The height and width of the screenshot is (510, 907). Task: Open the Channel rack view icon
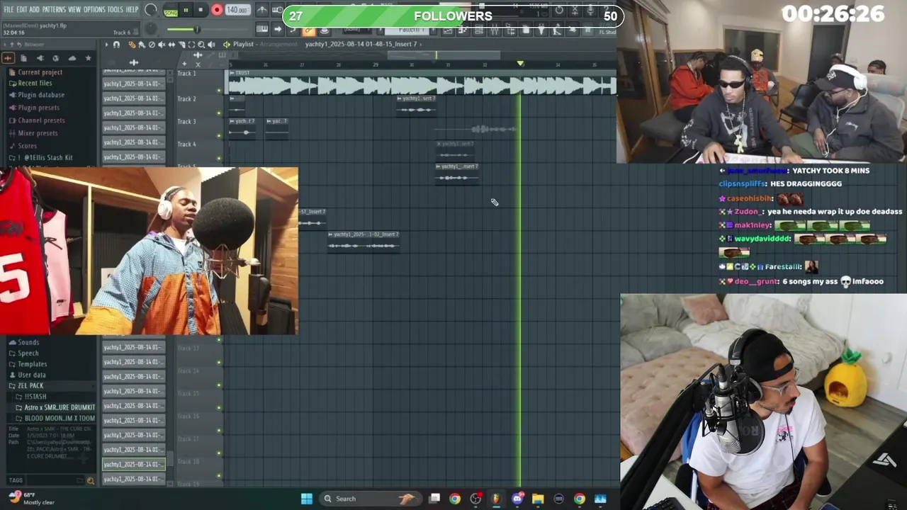tap(479, 30)
